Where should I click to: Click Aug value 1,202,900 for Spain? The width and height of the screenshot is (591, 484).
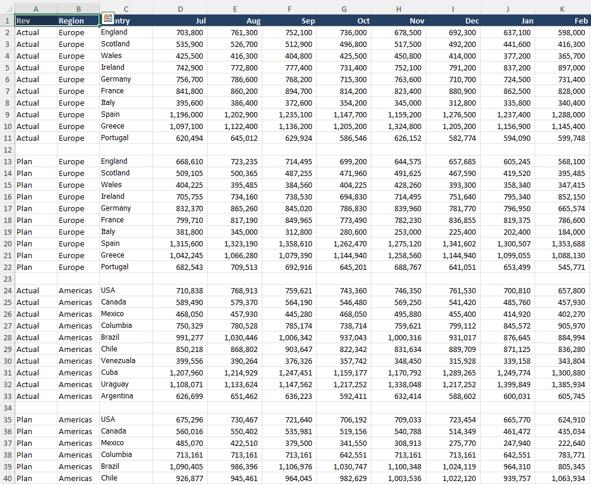(x=235, y=114)
